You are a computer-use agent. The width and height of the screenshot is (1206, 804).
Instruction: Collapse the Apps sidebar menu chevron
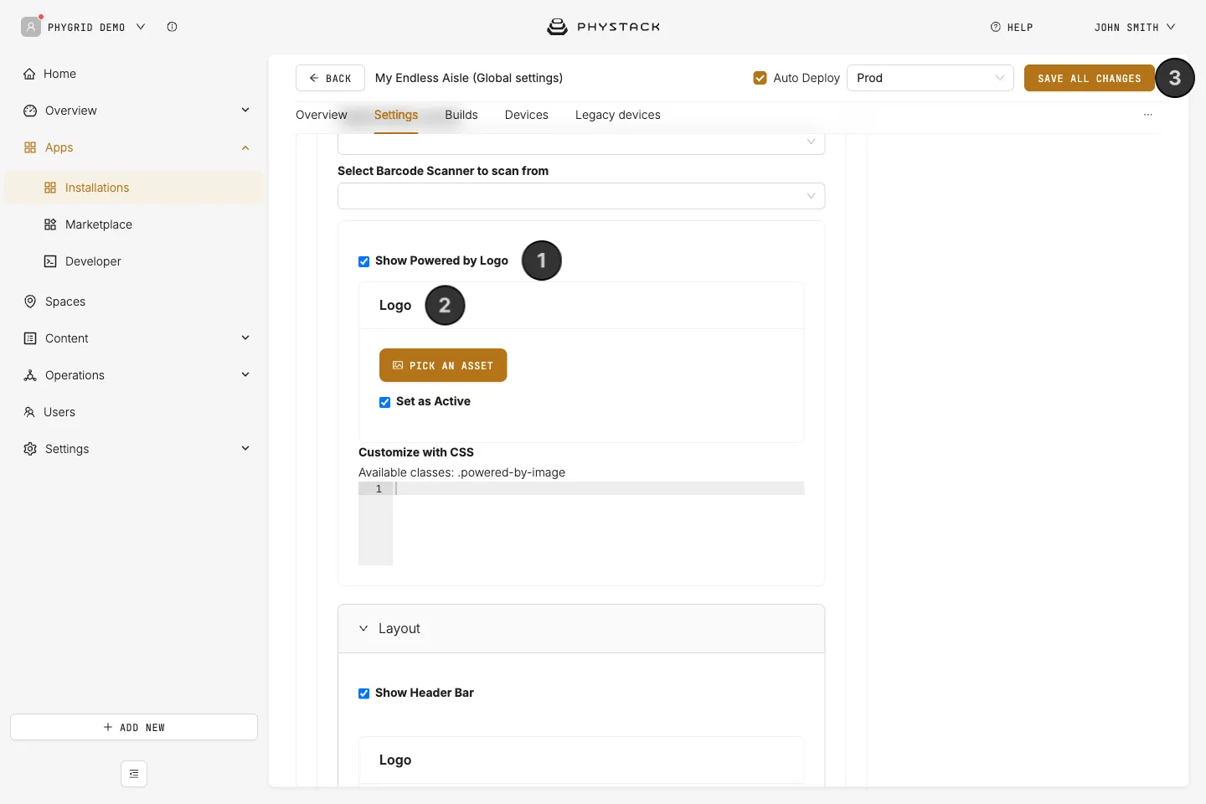pos(245,147)
